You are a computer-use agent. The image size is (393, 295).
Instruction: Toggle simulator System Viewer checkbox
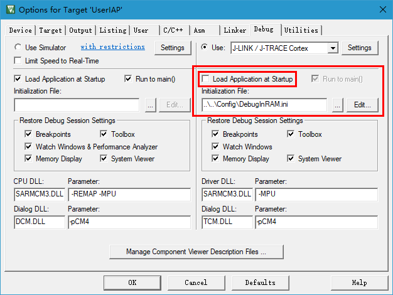[104, 158]
